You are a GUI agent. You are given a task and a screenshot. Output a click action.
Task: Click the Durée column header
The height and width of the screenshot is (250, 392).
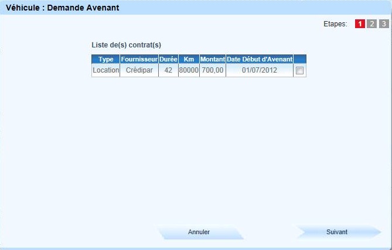(168, 59)
